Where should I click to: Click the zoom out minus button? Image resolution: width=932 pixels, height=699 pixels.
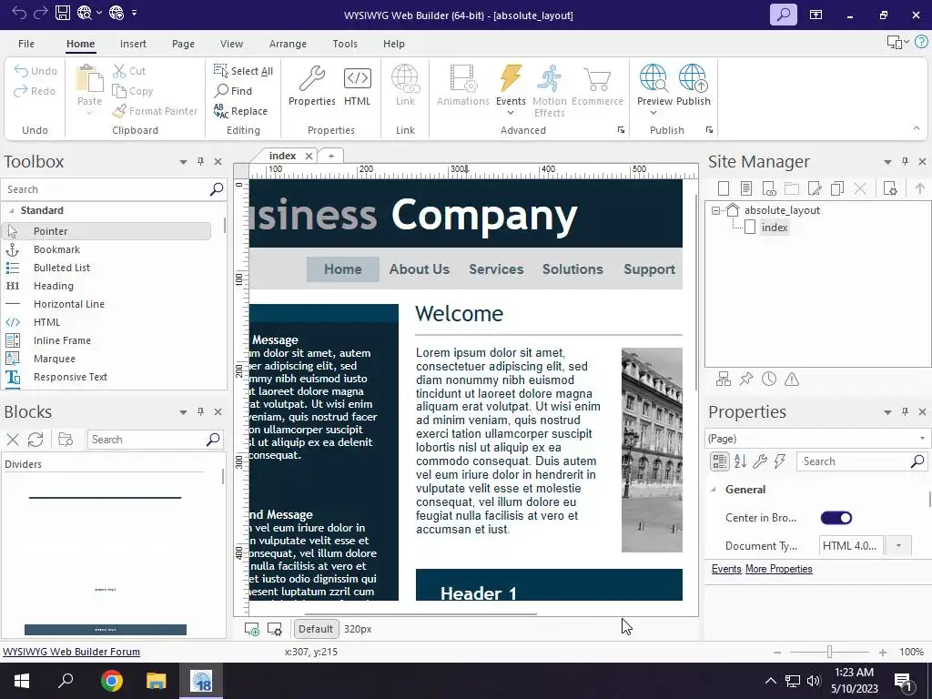point(777,652)
